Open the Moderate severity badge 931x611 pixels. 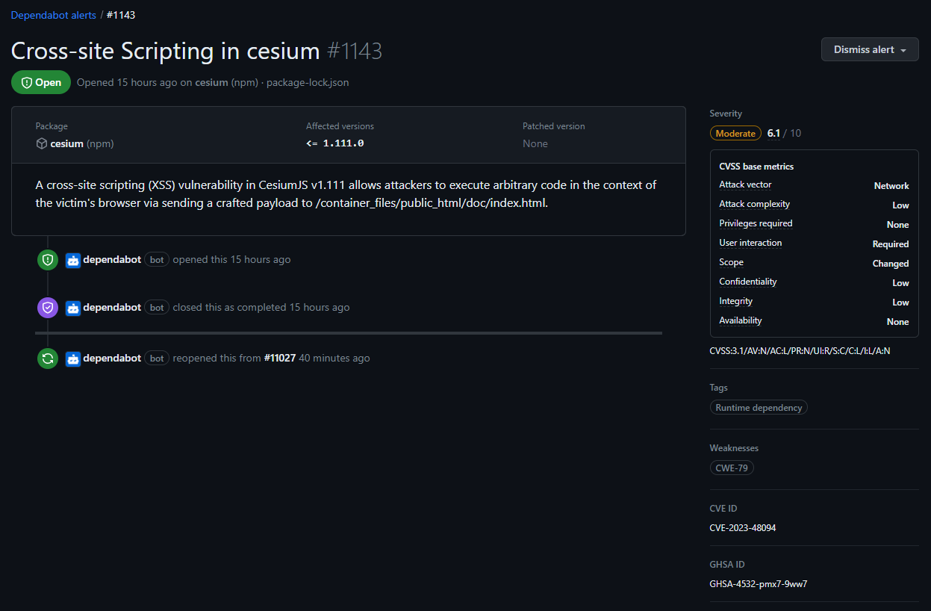pyautogui.click(x=735, y=132)
